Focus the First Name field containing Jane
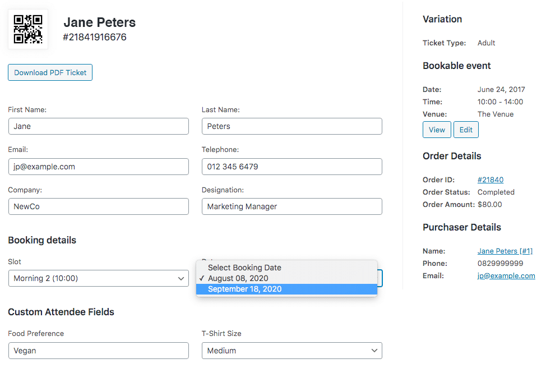This screenshot has height=368, width=546. [x=99, y=126]
